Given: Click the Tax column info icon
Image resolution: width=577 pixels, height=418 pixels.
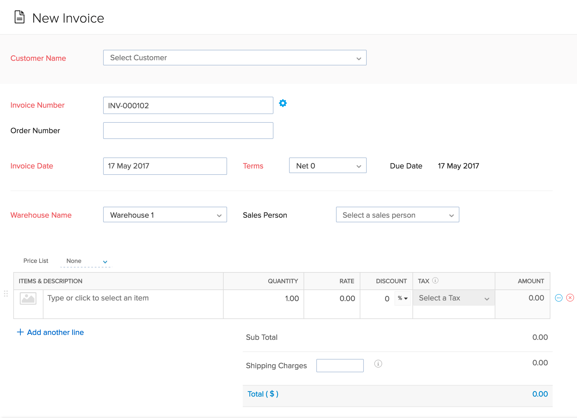Looking at the screenshot, I should click(x=435, y=280).
